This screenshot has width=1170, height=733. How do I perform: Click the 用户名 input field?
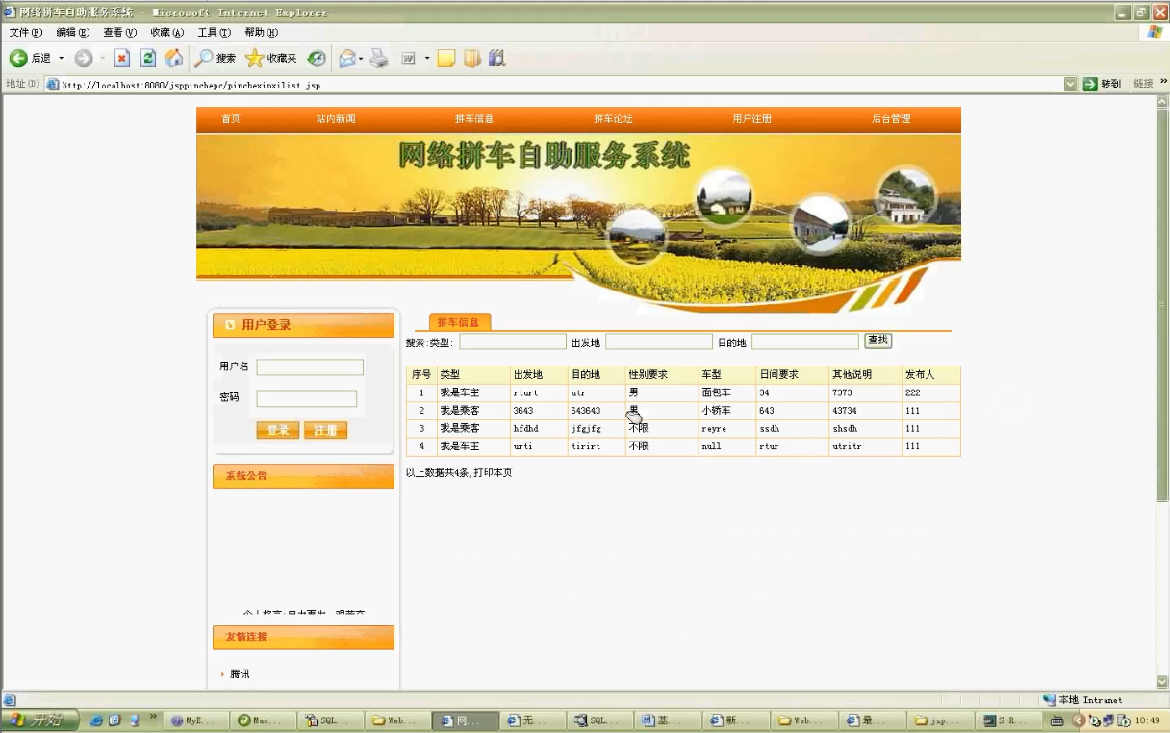pyautogui.click(x=310, y=367)
